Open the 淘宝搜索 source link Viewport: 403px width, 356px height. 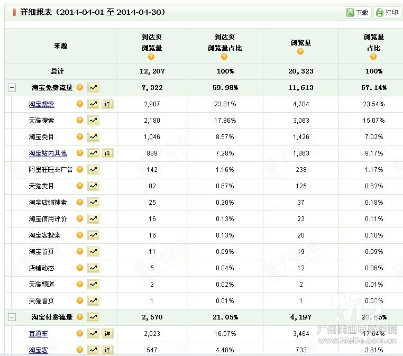(41, 104)
